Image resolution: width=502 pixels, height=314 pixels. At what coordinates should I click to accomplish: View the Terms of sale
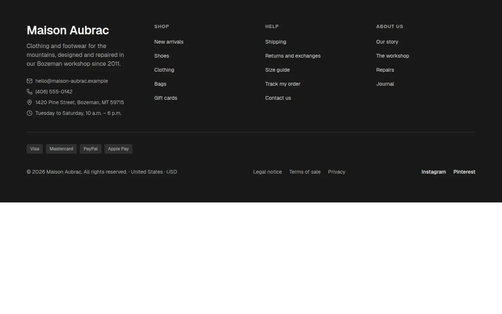[305, 172]
